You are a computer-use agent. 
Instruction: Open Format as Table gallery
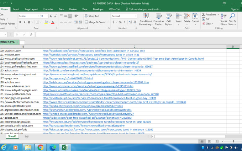click(158, 20)
